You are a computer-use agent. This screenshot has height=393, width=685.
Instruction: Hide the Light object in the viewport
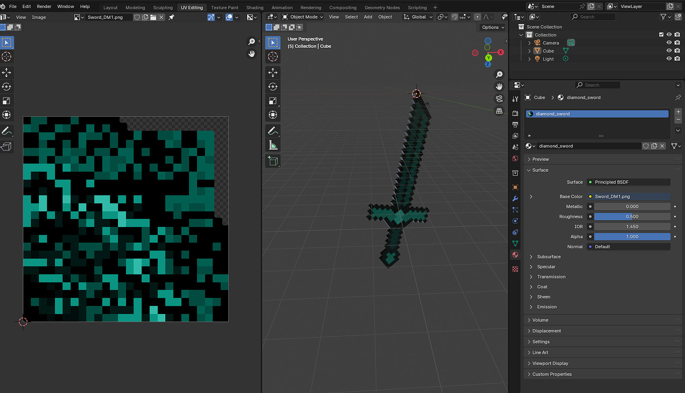(x=669, y=59)
